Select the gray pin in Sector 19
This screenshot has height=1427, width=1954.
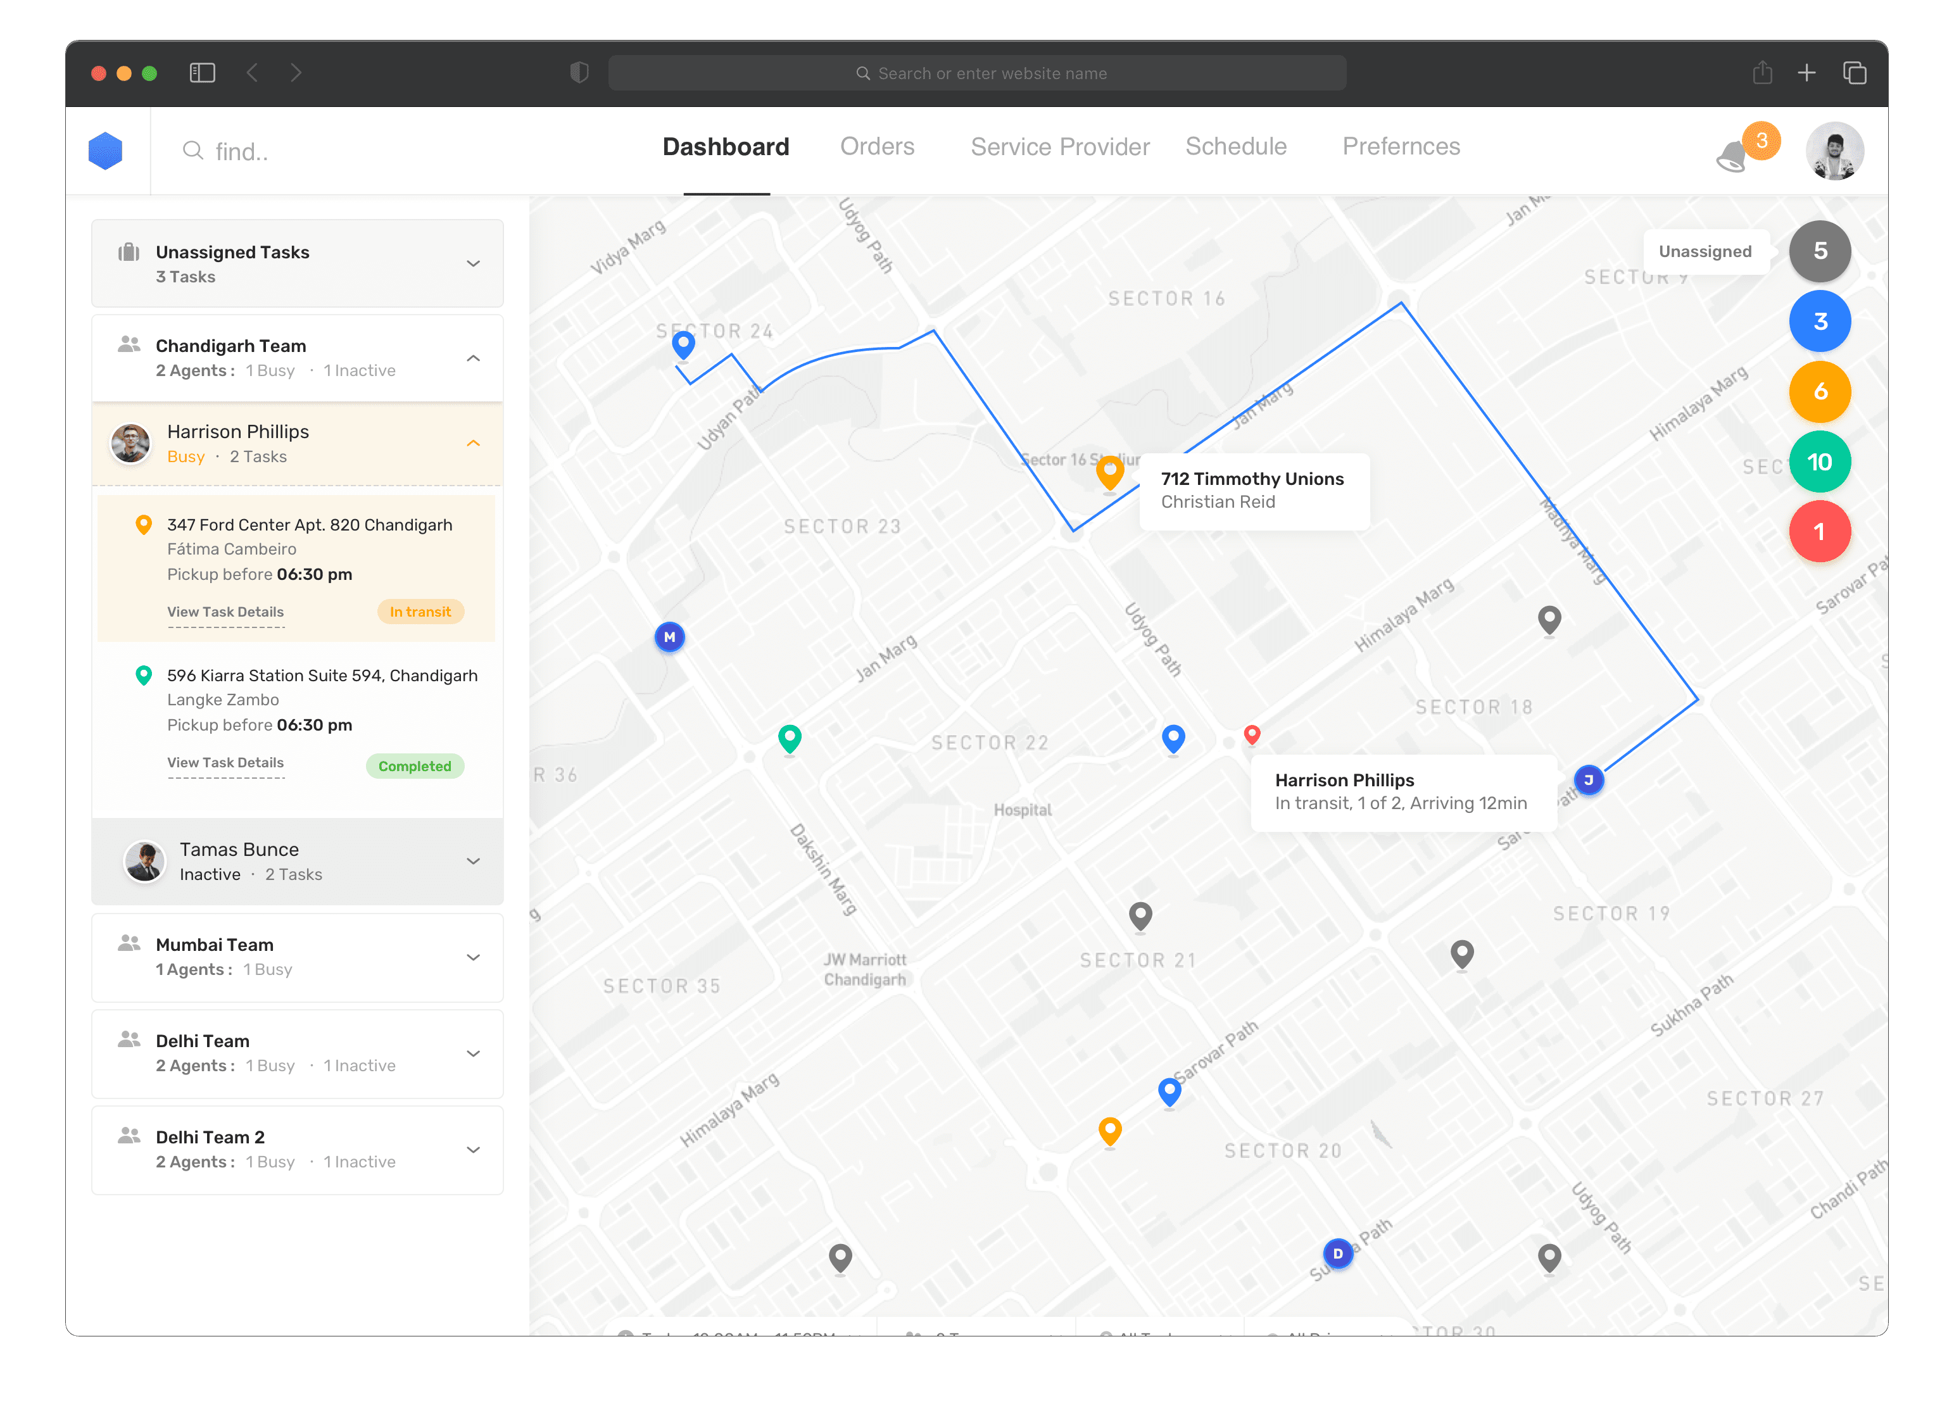point(1461,955)
